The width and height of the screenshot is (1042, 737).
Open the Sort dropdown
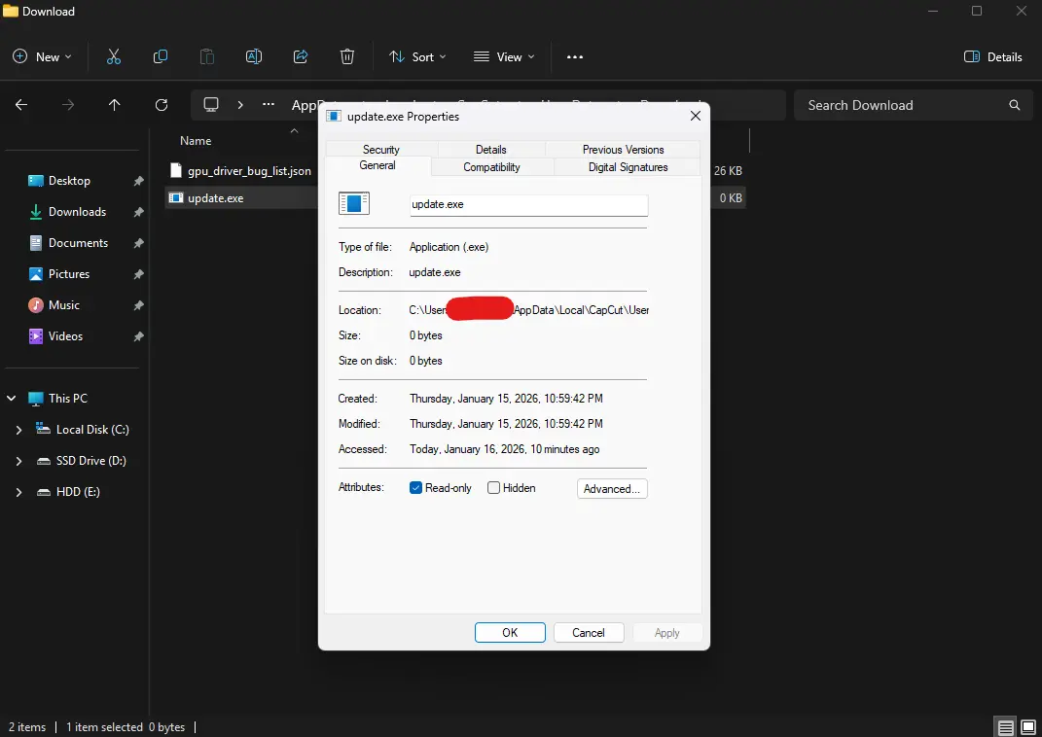pos(417,57)
